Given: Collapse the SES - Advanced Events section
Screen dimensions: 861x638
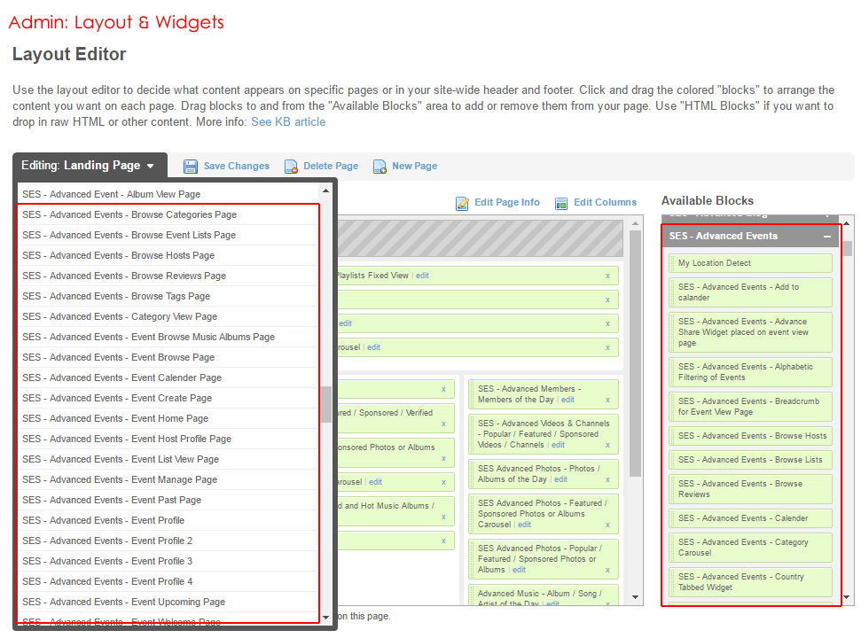Looking at the screenshot, I should [826, 237].
